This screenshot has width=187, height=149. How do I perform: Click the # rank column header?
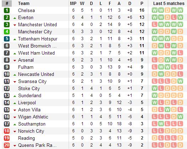click(7, 4)
